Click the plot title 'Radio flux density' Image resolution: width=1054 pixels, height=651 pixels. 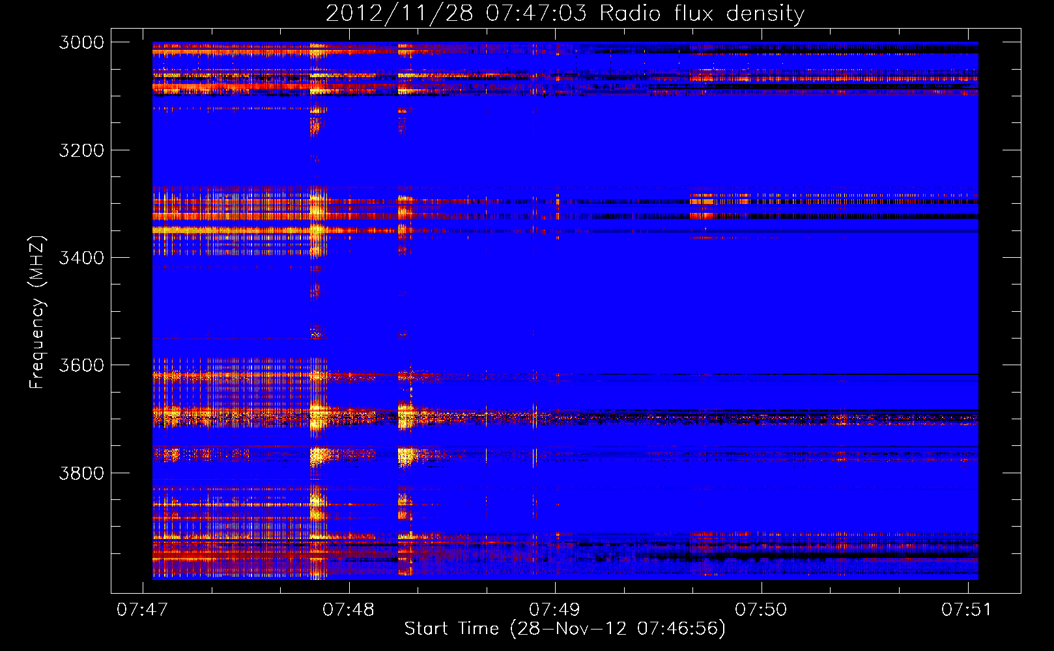pyautogui.click(x=702, y=13)
